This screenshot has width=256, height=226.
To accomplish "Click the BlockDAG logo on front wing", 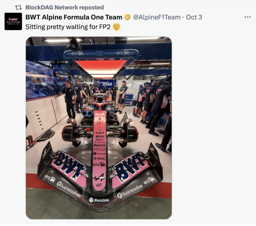I will pos(99,200).
